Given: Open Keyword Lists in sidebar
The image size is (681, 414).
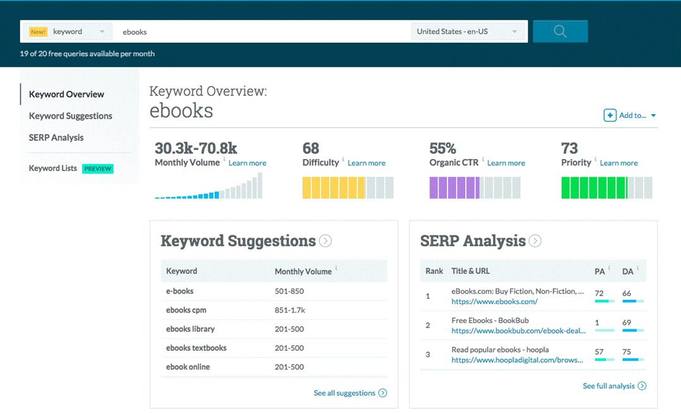Looking at the screenshot, I should (x=53, y=169).
